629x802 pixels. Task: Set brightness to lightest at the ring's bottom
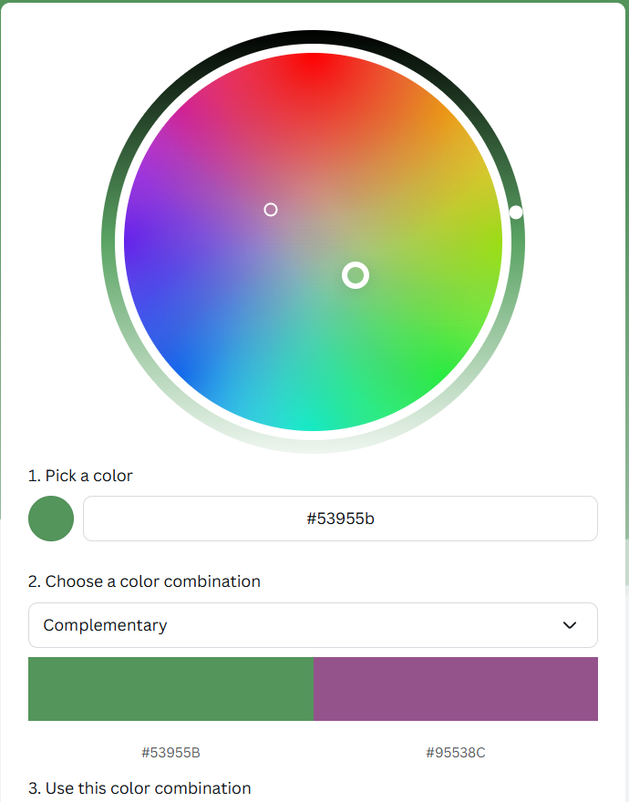(x=314, y=447)
